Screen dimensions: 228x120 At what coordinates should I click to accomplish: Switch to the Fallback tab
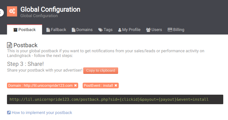56,30
